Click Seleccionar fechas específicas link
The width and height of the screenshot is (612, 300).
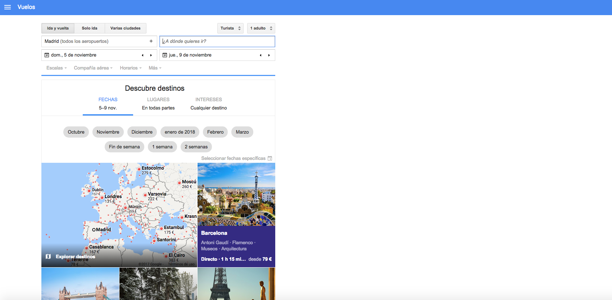233,158
